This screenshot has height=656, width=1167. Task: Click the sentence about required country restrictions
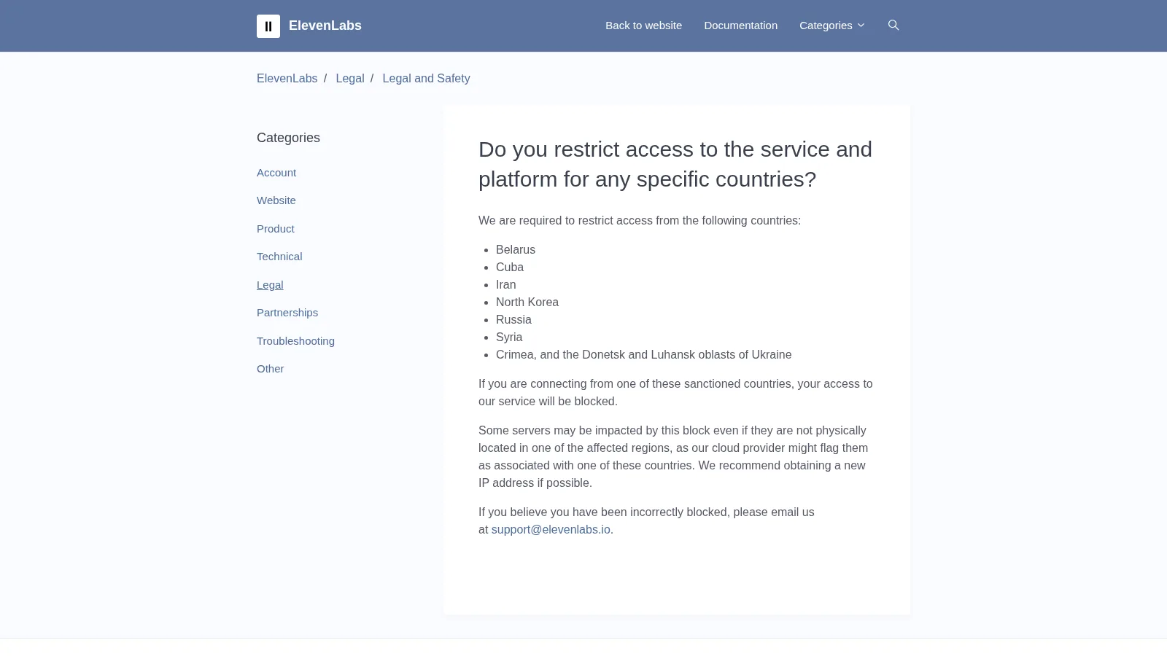tap(640, 221)
